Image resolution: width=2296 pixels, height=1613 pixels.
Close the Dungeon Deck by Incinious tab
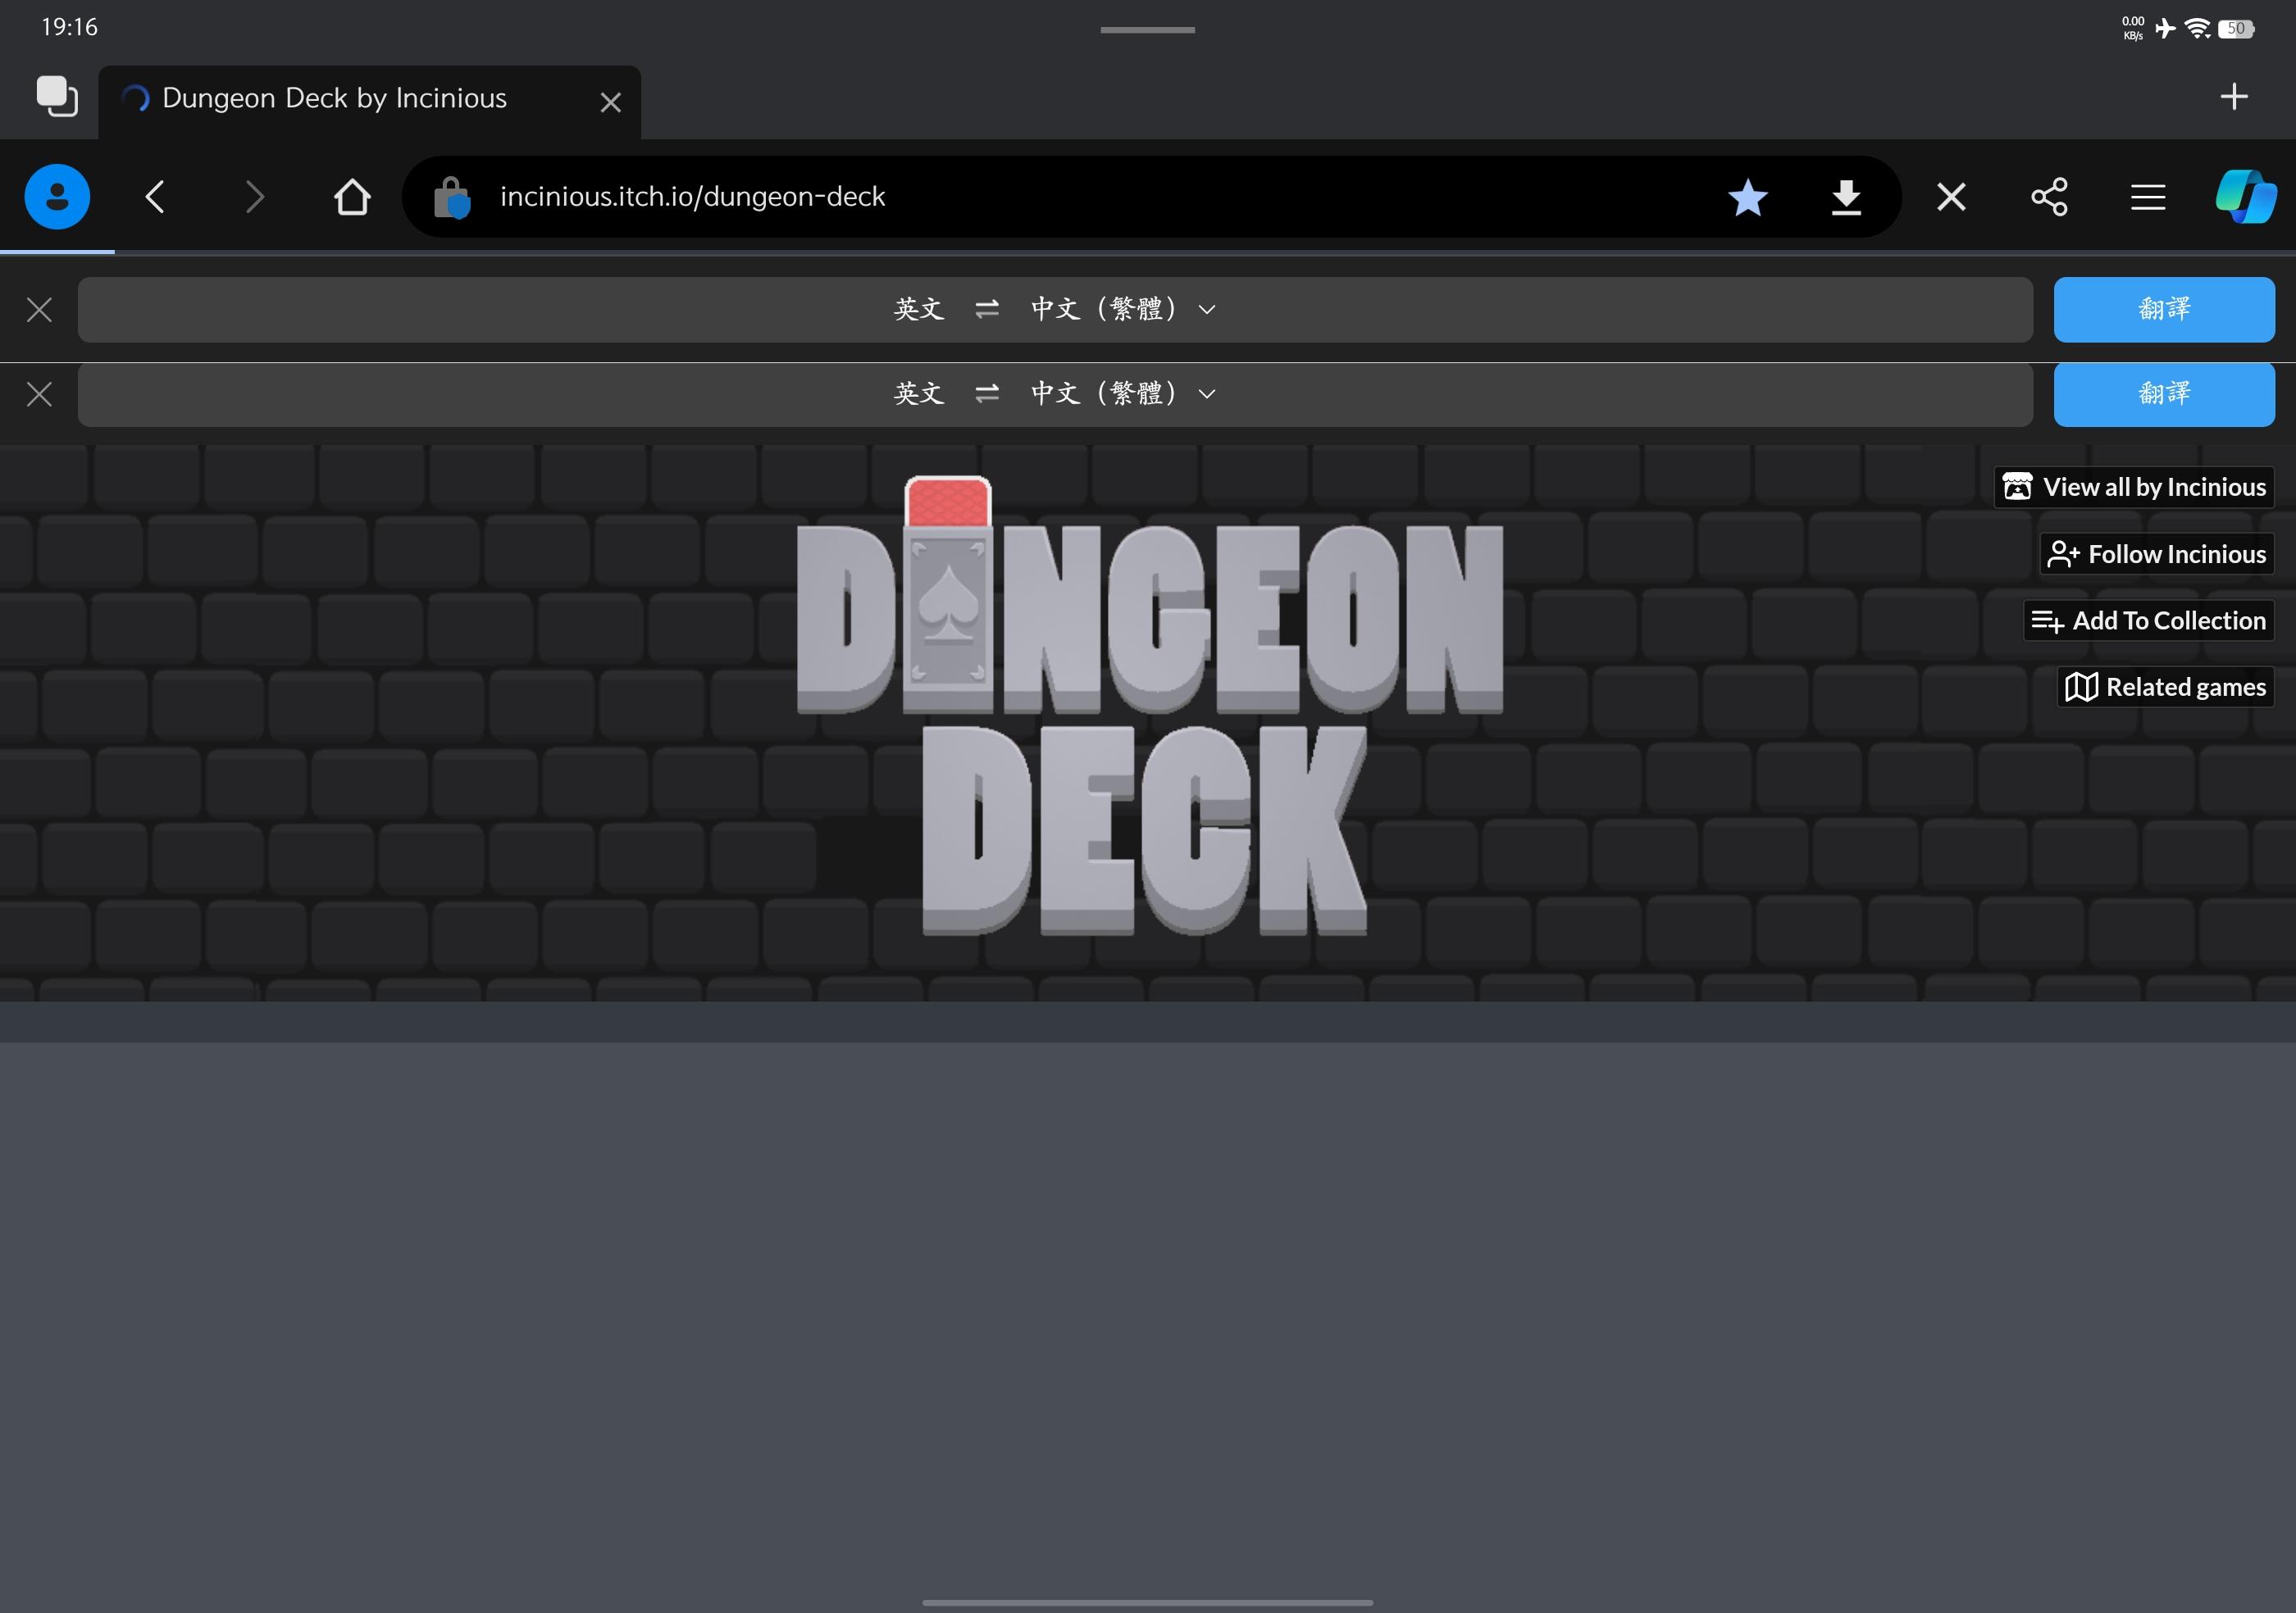pyautogui.click(x=610, y=102)
